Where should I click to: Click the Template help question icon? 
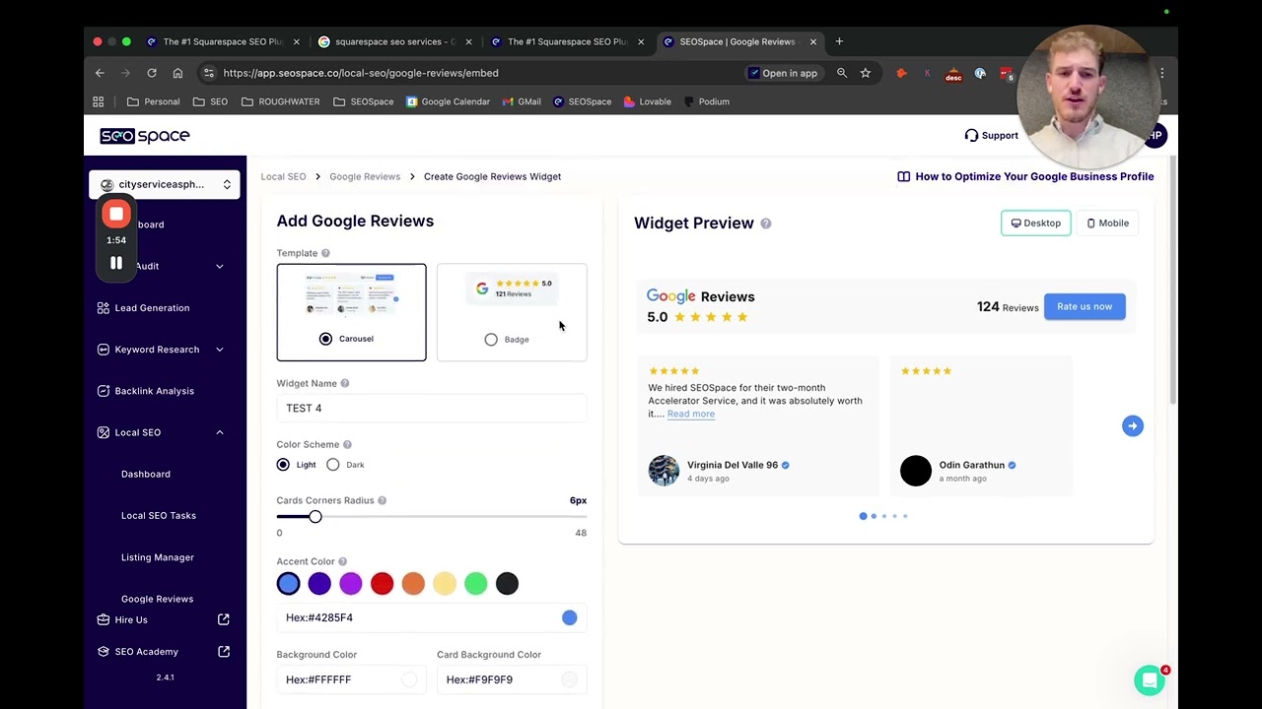[x=325, y=253]
